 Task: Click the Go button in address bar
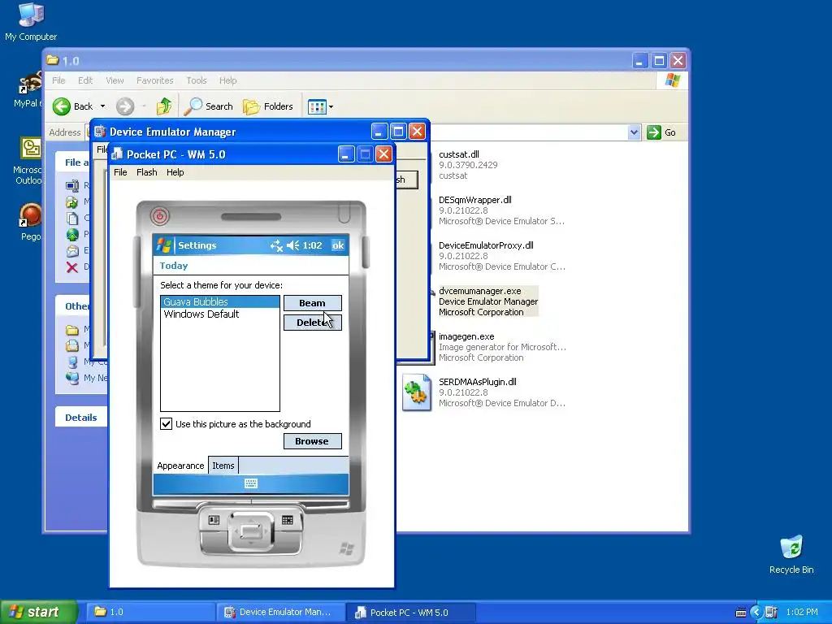pos(661,132)
